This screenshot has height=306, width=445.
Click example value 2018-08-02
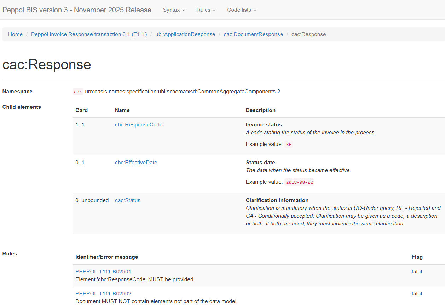299,182
